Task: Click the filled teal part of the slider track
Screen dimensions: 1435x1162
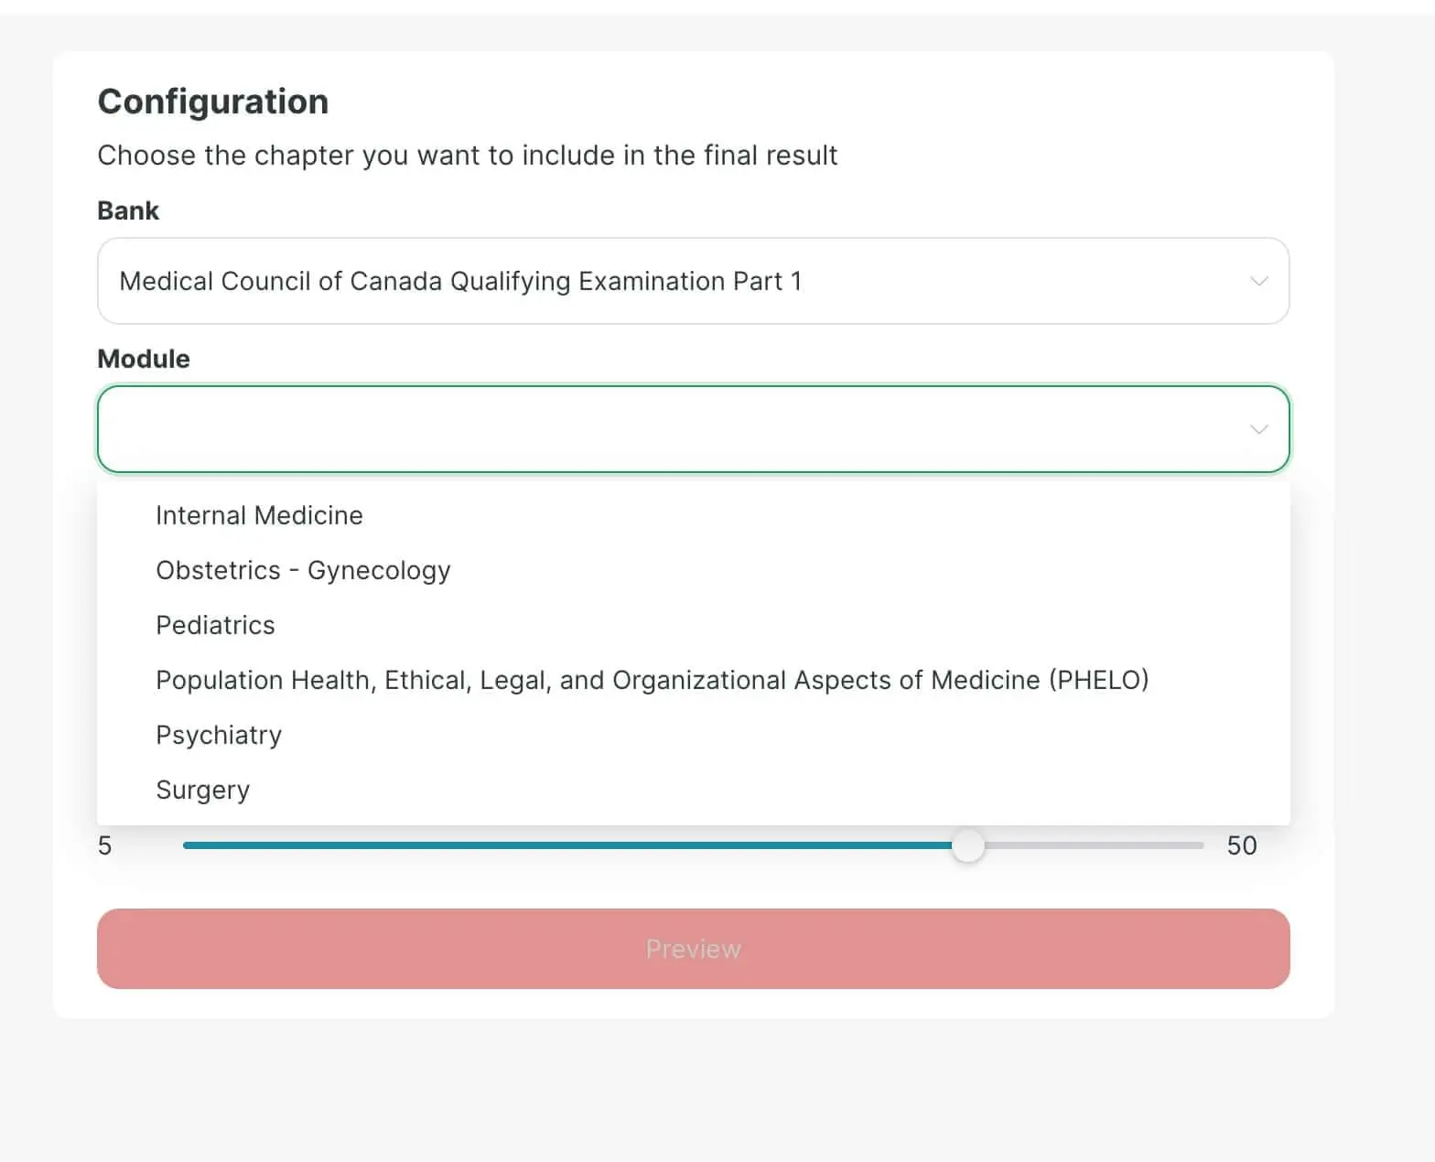Action: tap(567, 845)
